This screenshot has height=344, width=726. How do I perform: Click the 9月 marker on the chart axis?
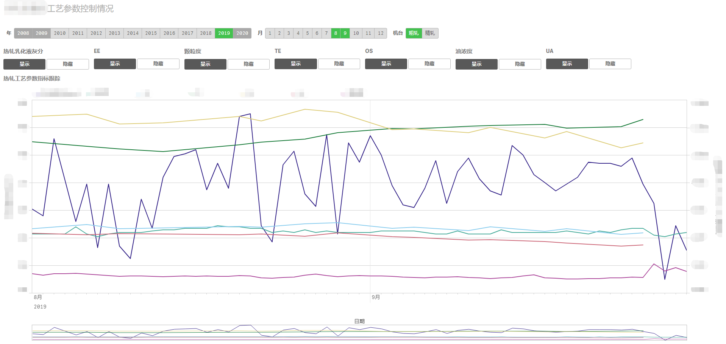coord(376,298)
